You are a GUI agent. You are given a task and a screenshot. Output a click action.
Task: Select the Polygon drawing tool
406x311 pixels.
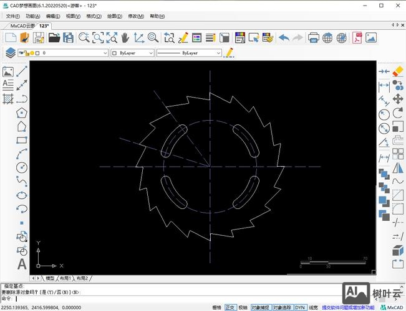pyautogui.click(x=22, y=113)
